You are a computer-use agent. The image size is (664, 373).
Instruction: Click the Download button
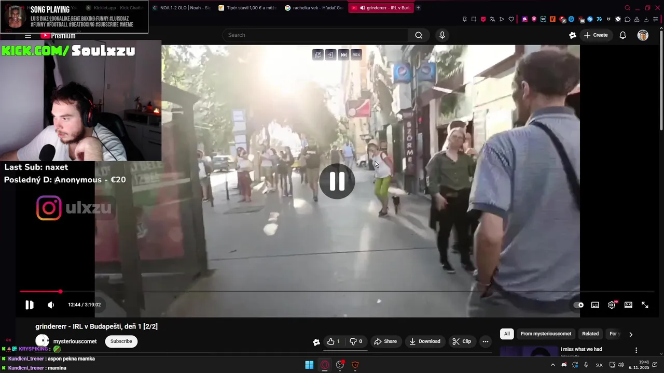coord(425,341)
